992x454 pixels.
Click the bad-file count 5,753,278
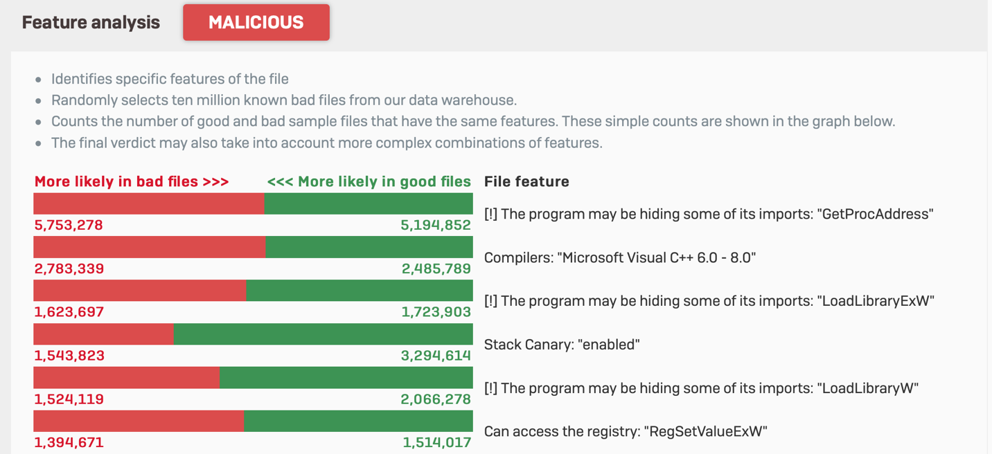[69, 225]
